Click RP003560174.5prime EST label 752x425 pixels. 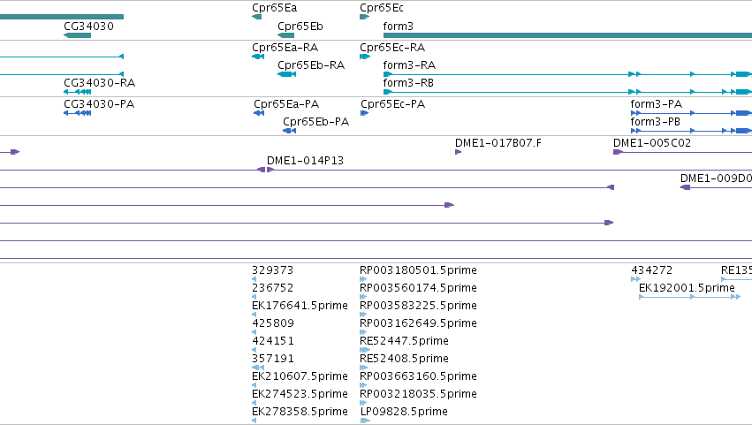pos(418,288)
